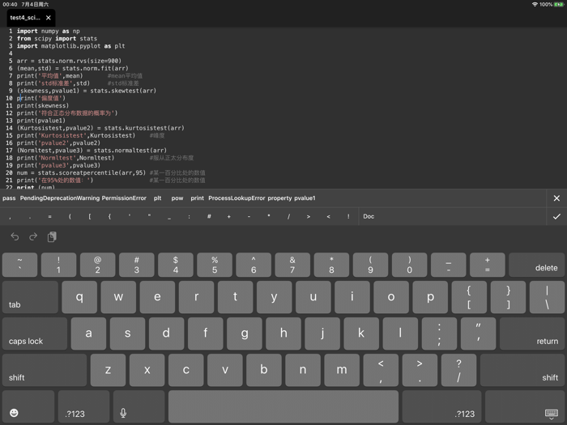Click the Wi-Fi status icon
Screen dimensions: 567x425
(535, 4)
